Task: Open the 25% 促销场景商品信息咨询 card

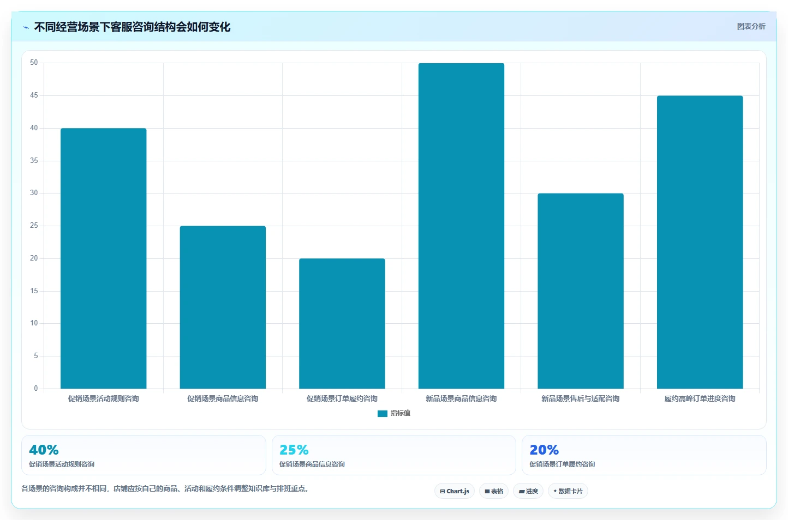Action: [394, 455]
